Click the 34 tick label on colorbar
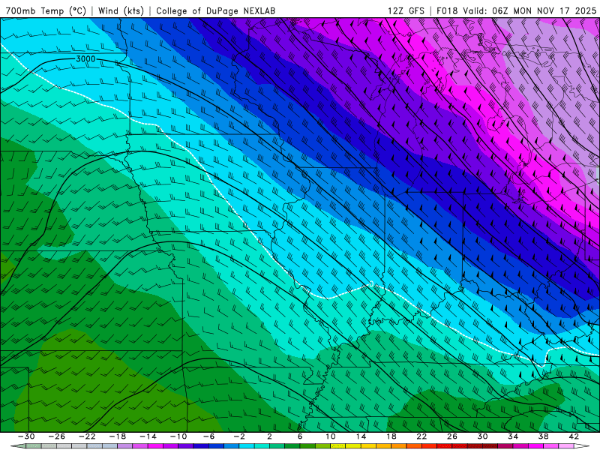 pos(513,436)
